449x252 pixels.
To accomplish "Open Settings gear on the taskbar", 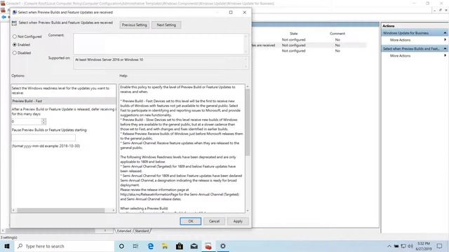I will coord(223,246).
